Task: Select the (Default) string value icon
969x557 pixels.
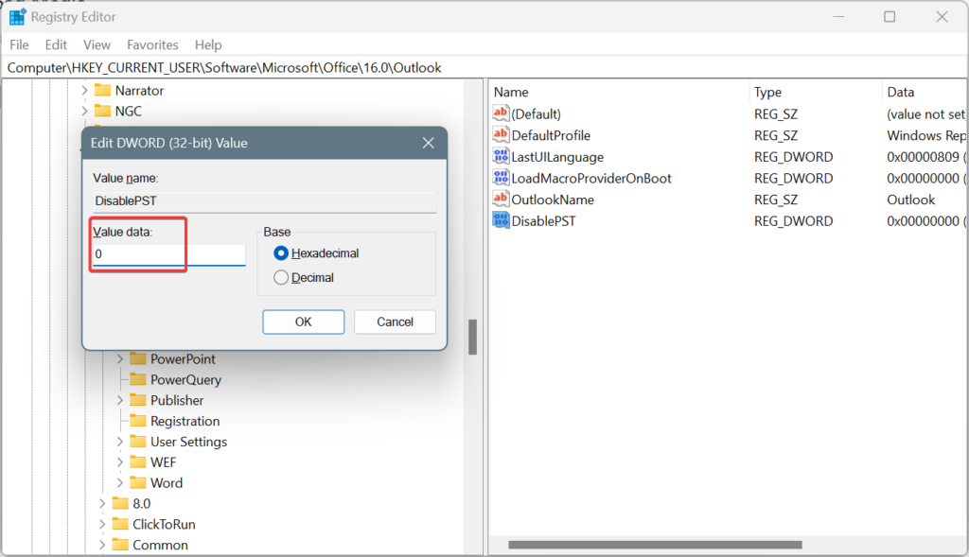Action: [501, 113]
